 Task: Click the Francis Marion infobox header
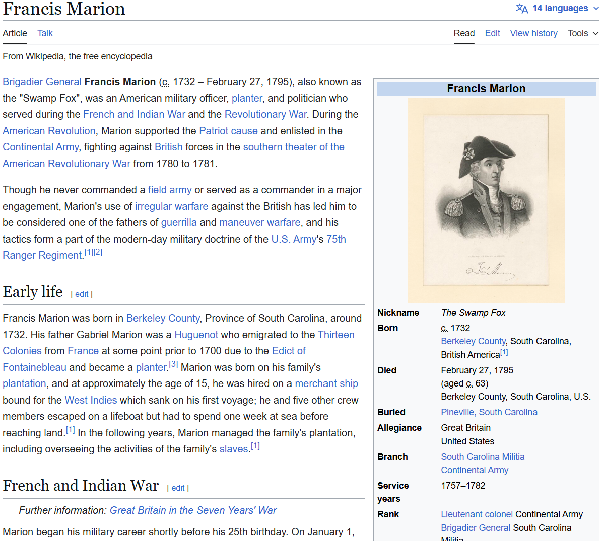click(x=486, y=89)
